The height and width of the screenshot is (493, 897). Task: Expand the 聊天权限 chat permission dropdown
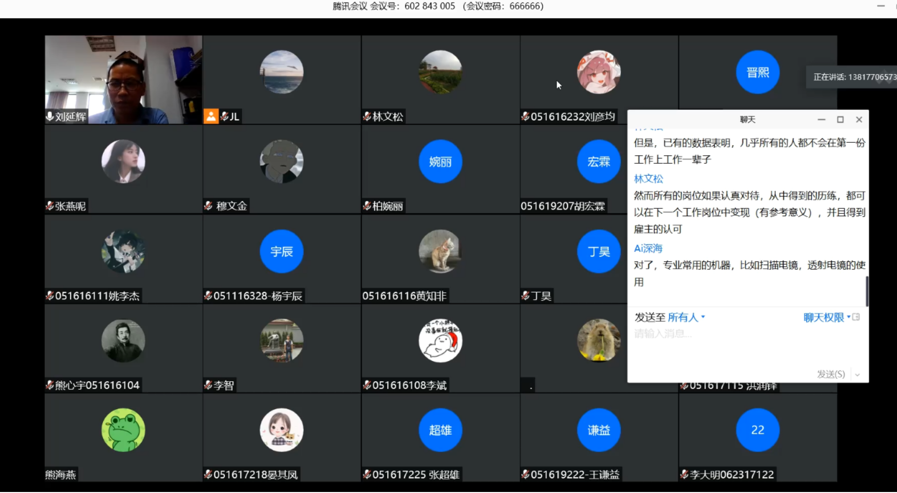(x=826, y=317)
